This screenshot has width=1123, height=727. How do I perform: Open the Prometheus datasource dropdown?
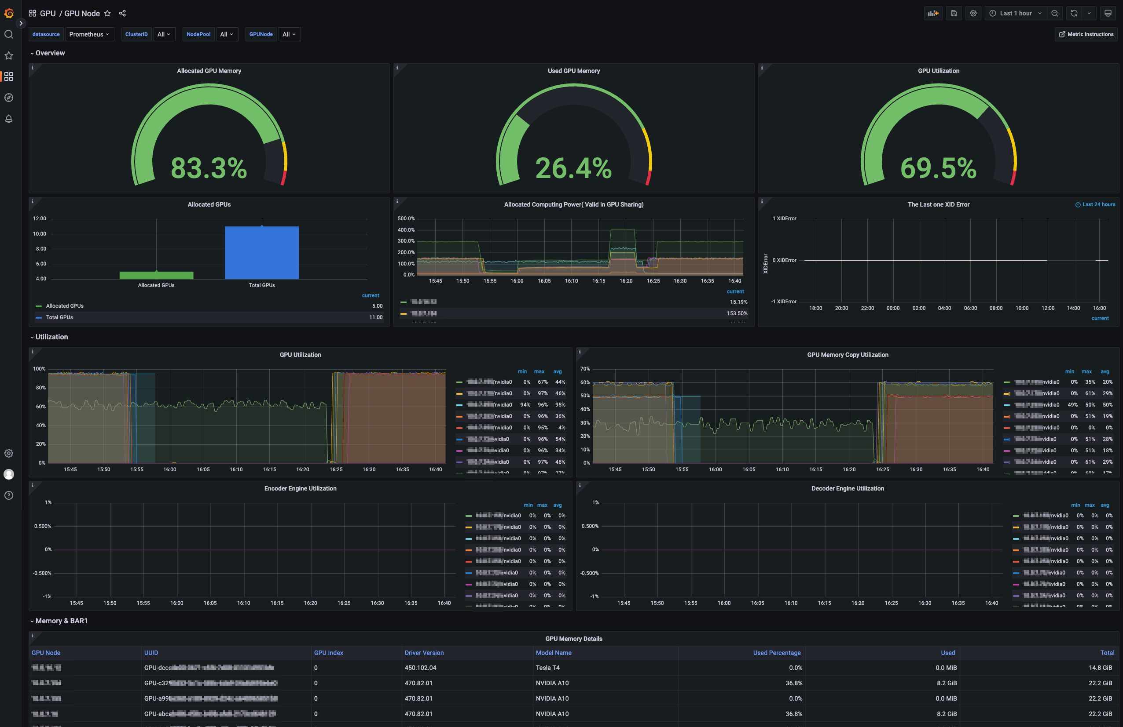[90, 34]
